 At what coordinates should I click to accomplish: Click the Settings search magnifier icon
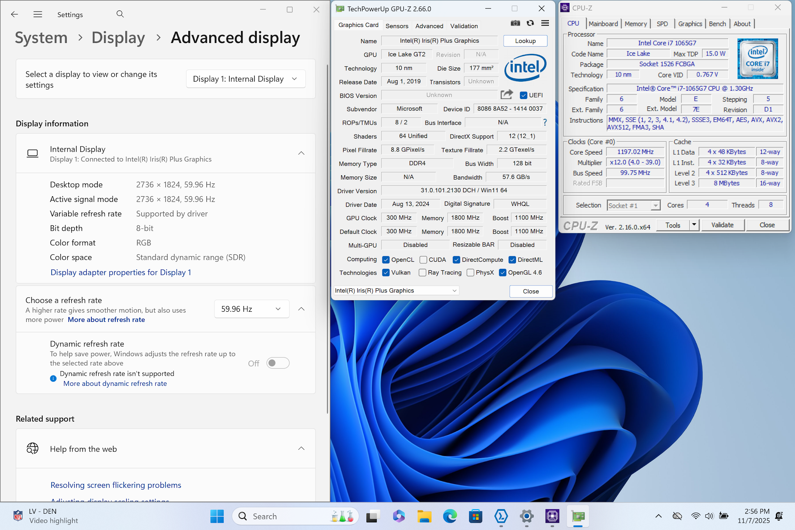tap(120, 14)
